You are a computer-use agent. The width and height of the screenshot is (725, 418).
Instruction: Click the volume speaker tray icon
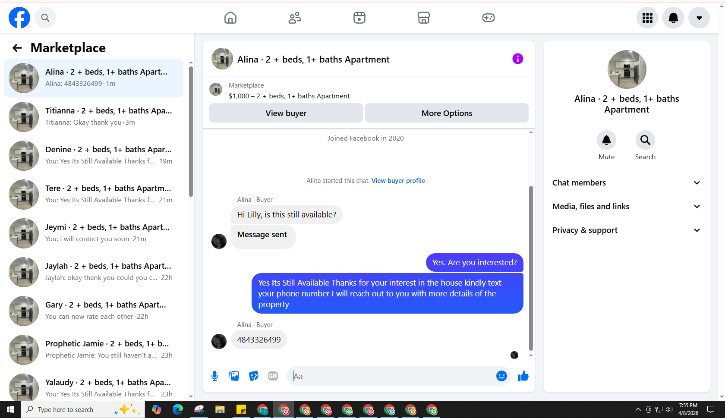point(669,409)
